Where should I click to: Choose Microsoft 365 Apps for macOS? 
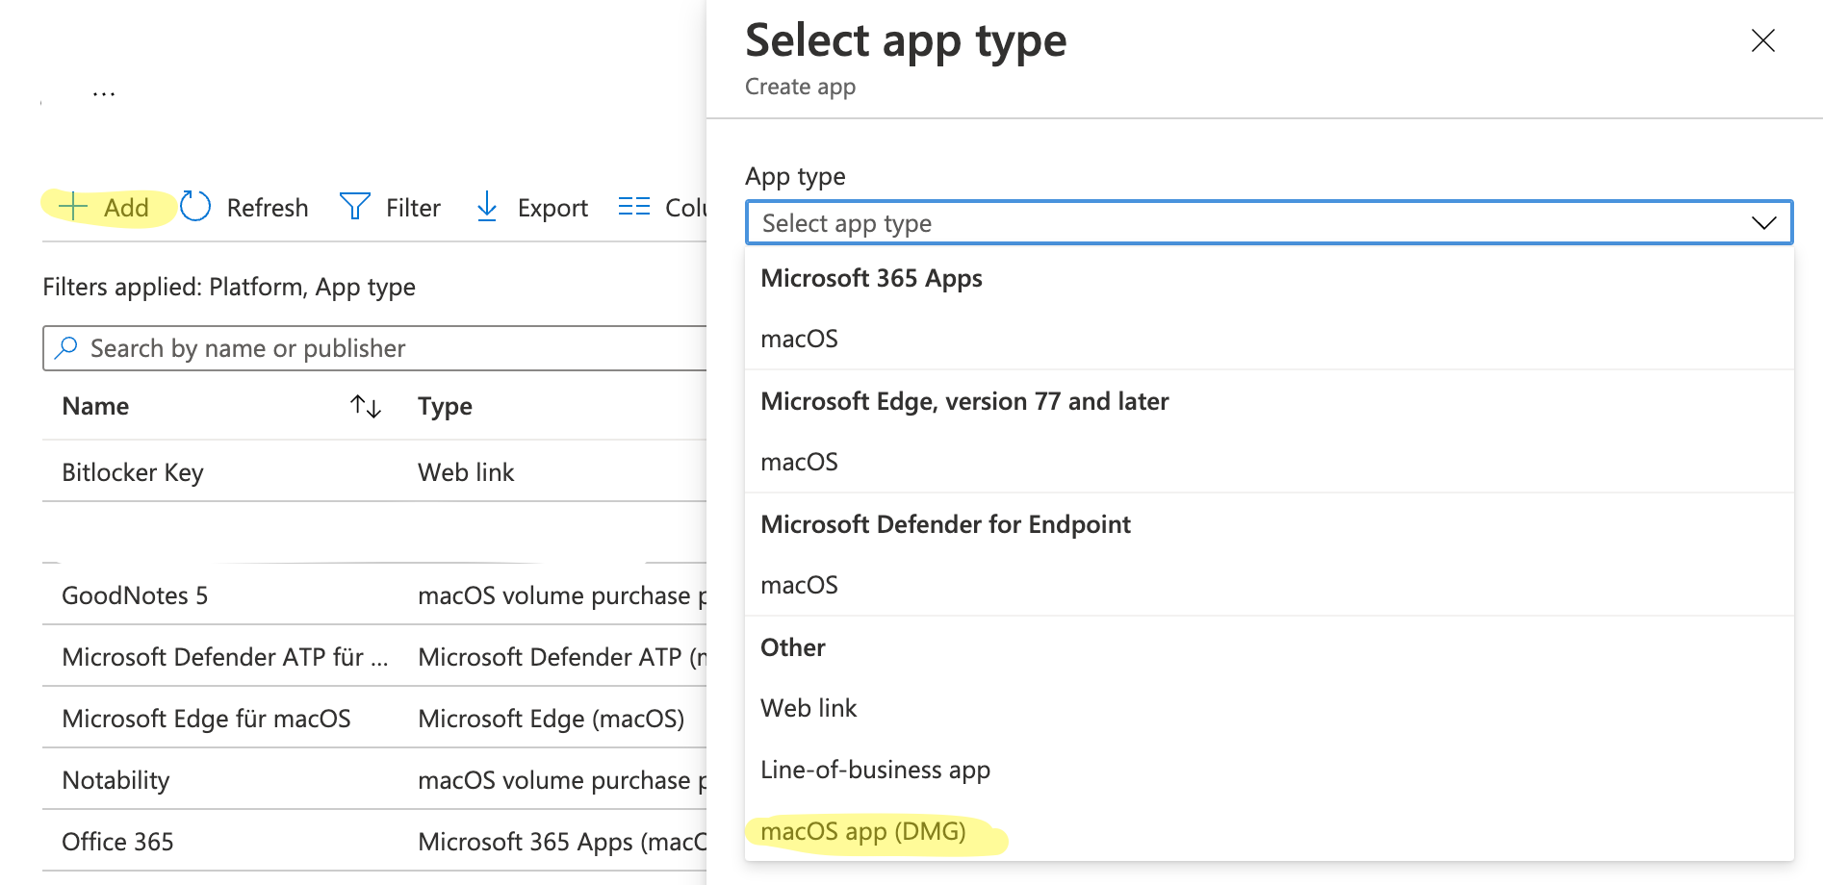click(x=799, y=338)
